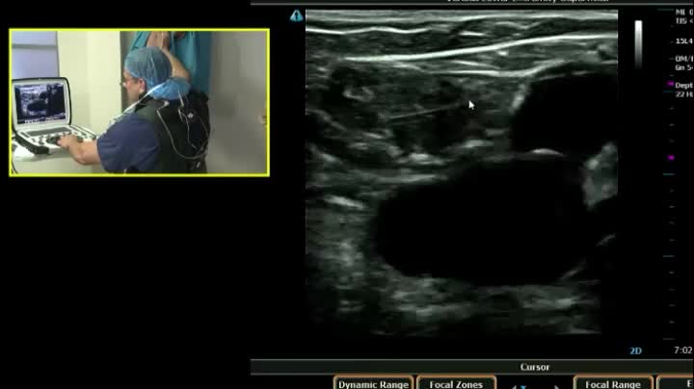Click the upper magenta focal zone marker
Viewport: 694px width, 389px height.
671,84
